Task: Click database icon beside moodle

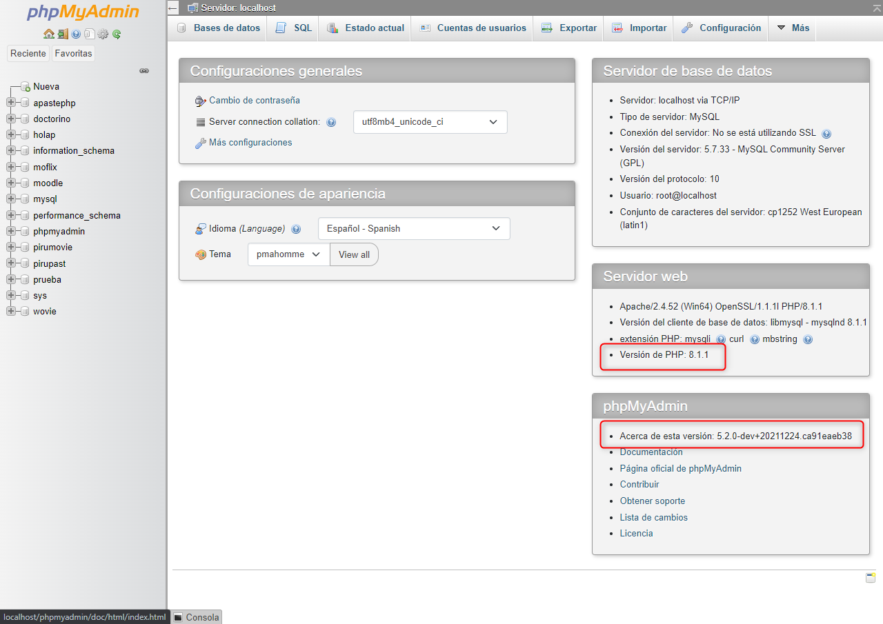Action: (26, 183)
